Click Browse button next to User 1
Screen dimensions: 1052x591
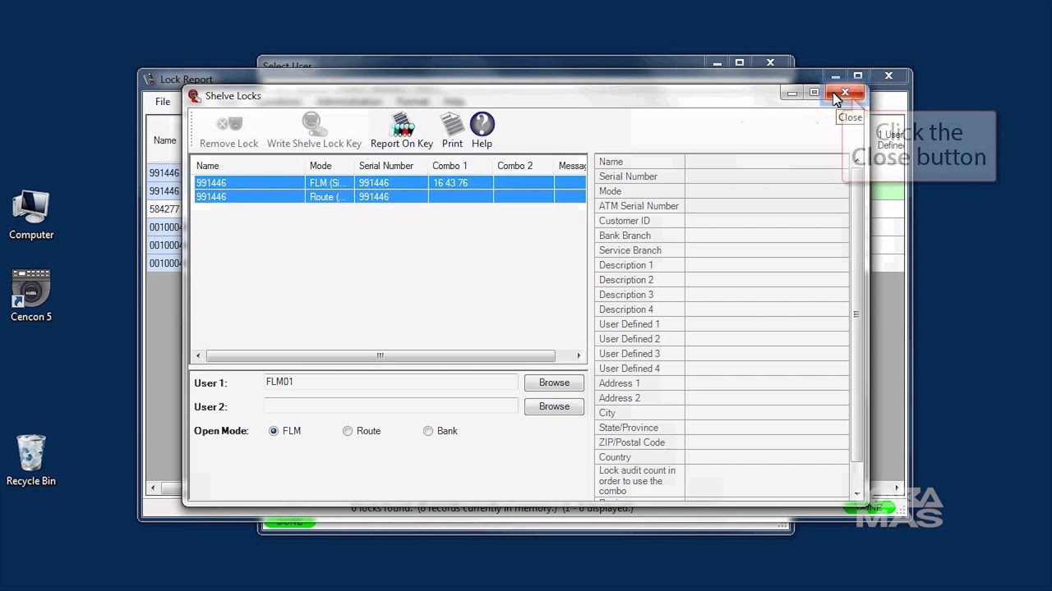pyautogui.click(x=554, y=383)
